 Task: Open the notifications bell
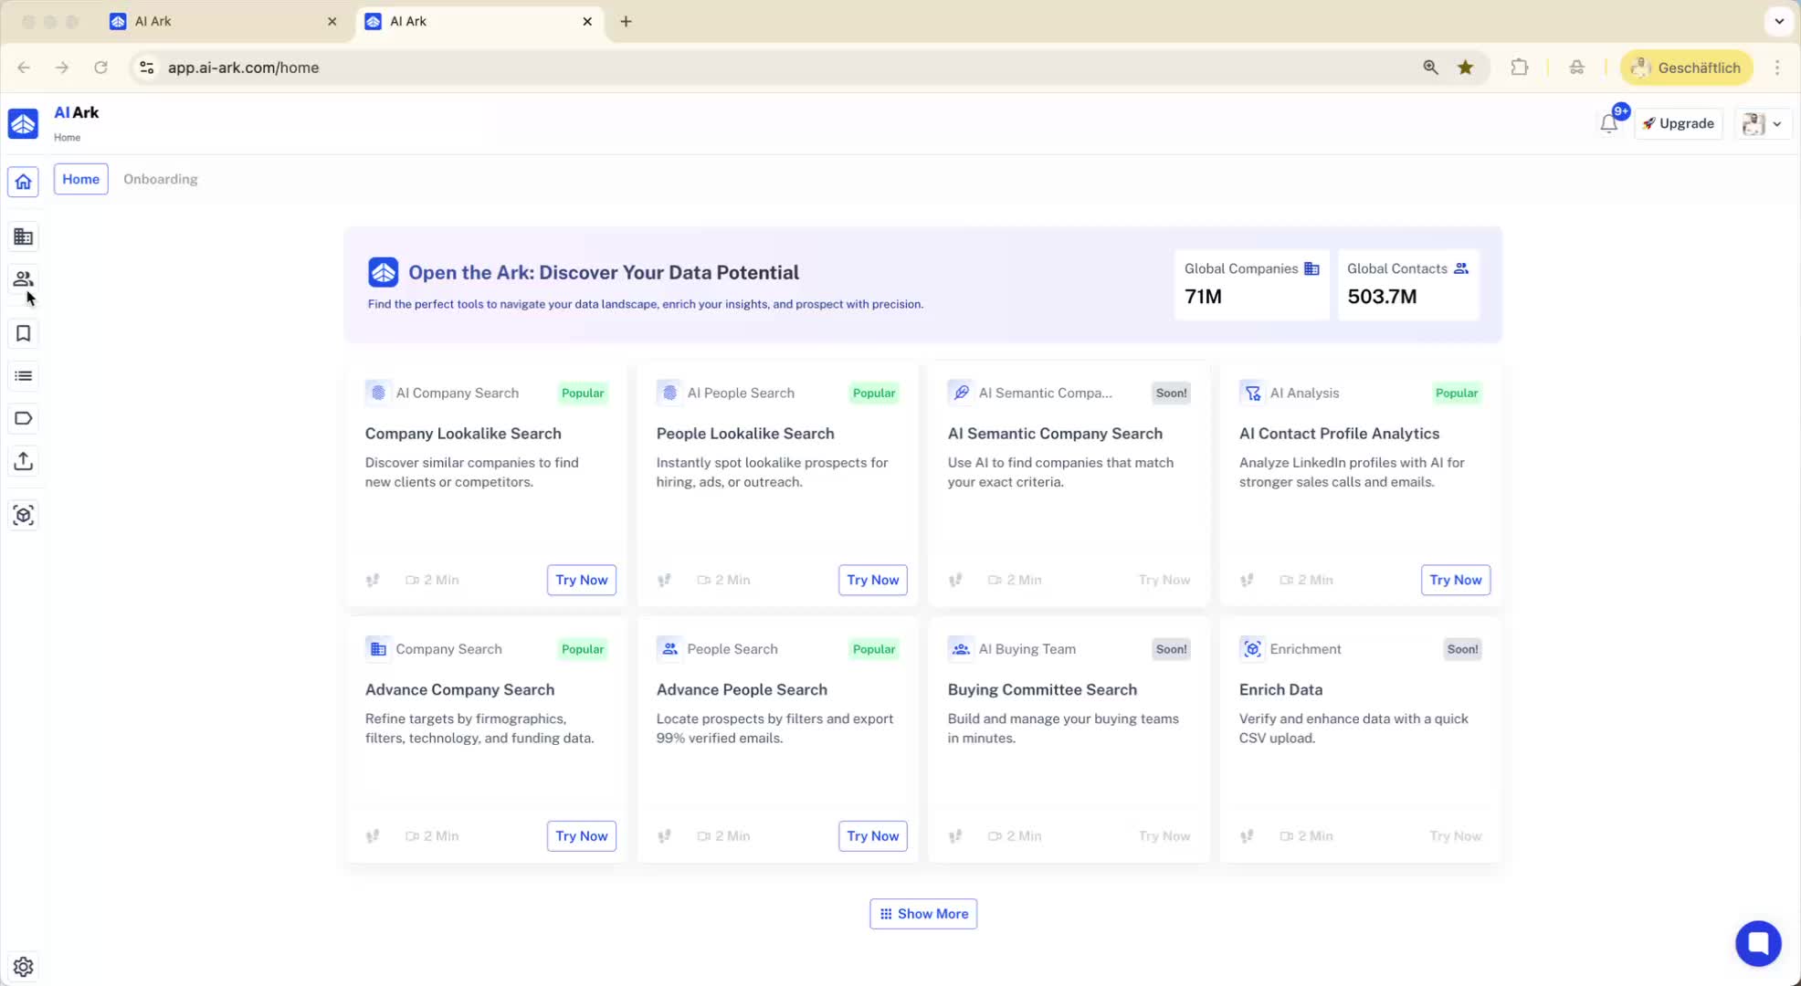pyautogui.click(x=1608, y=124)
